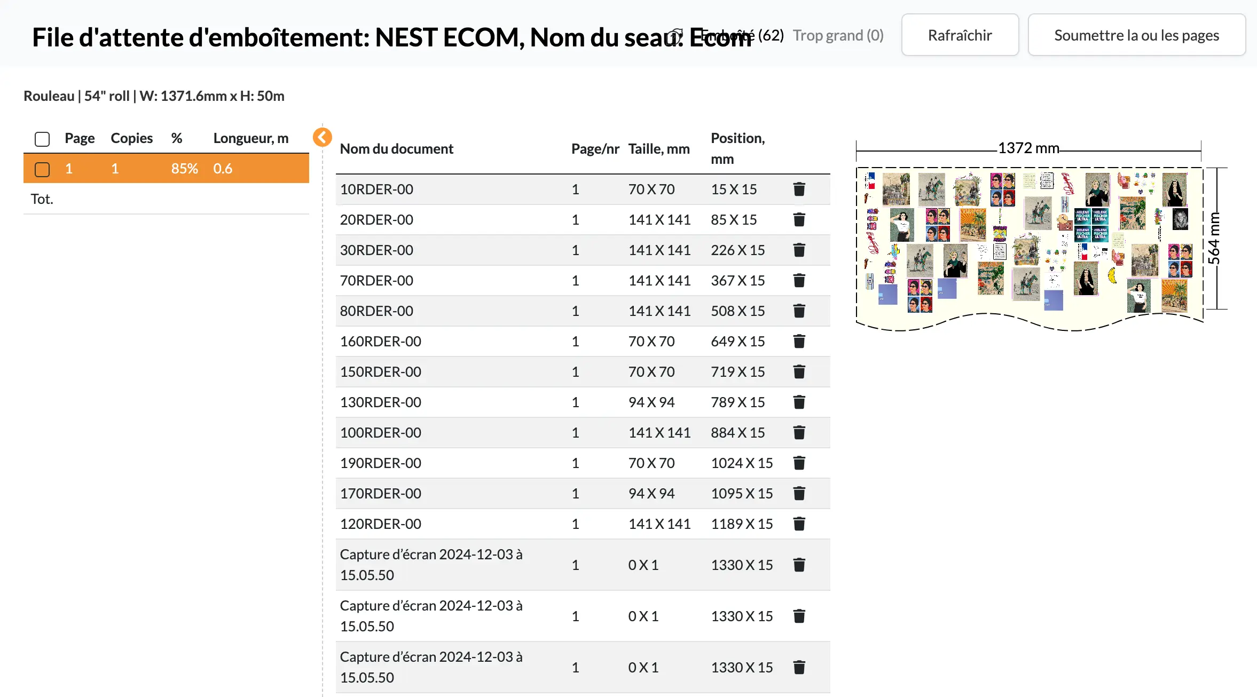The image size is (1257, 697).
Task: Delete the first Capture d'écran row
Action: click(x=799, y=565)
